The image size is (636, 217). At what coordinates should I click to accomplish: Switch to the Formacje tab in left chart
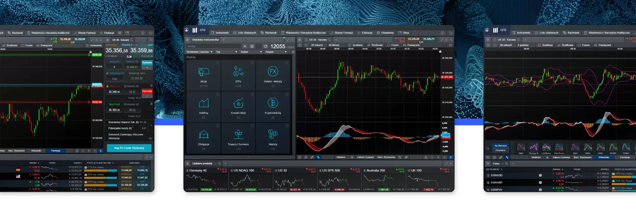(x=56, y=151)
